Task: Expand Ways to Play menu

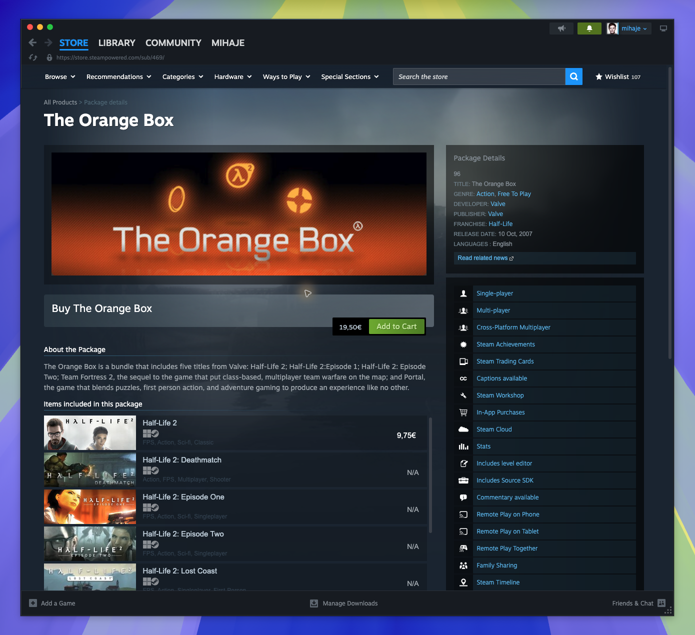Action: (286, 76)
